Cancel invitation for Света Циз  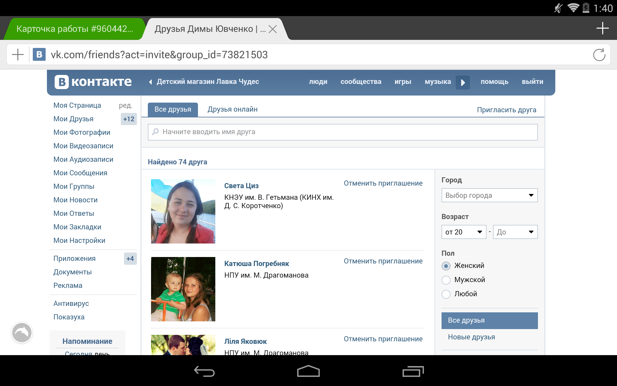[x=383, y=183]
